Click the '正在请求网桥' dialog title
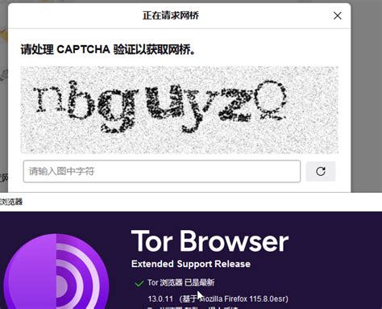The height and width of the screenshot is (309, 382). (171, 15)
